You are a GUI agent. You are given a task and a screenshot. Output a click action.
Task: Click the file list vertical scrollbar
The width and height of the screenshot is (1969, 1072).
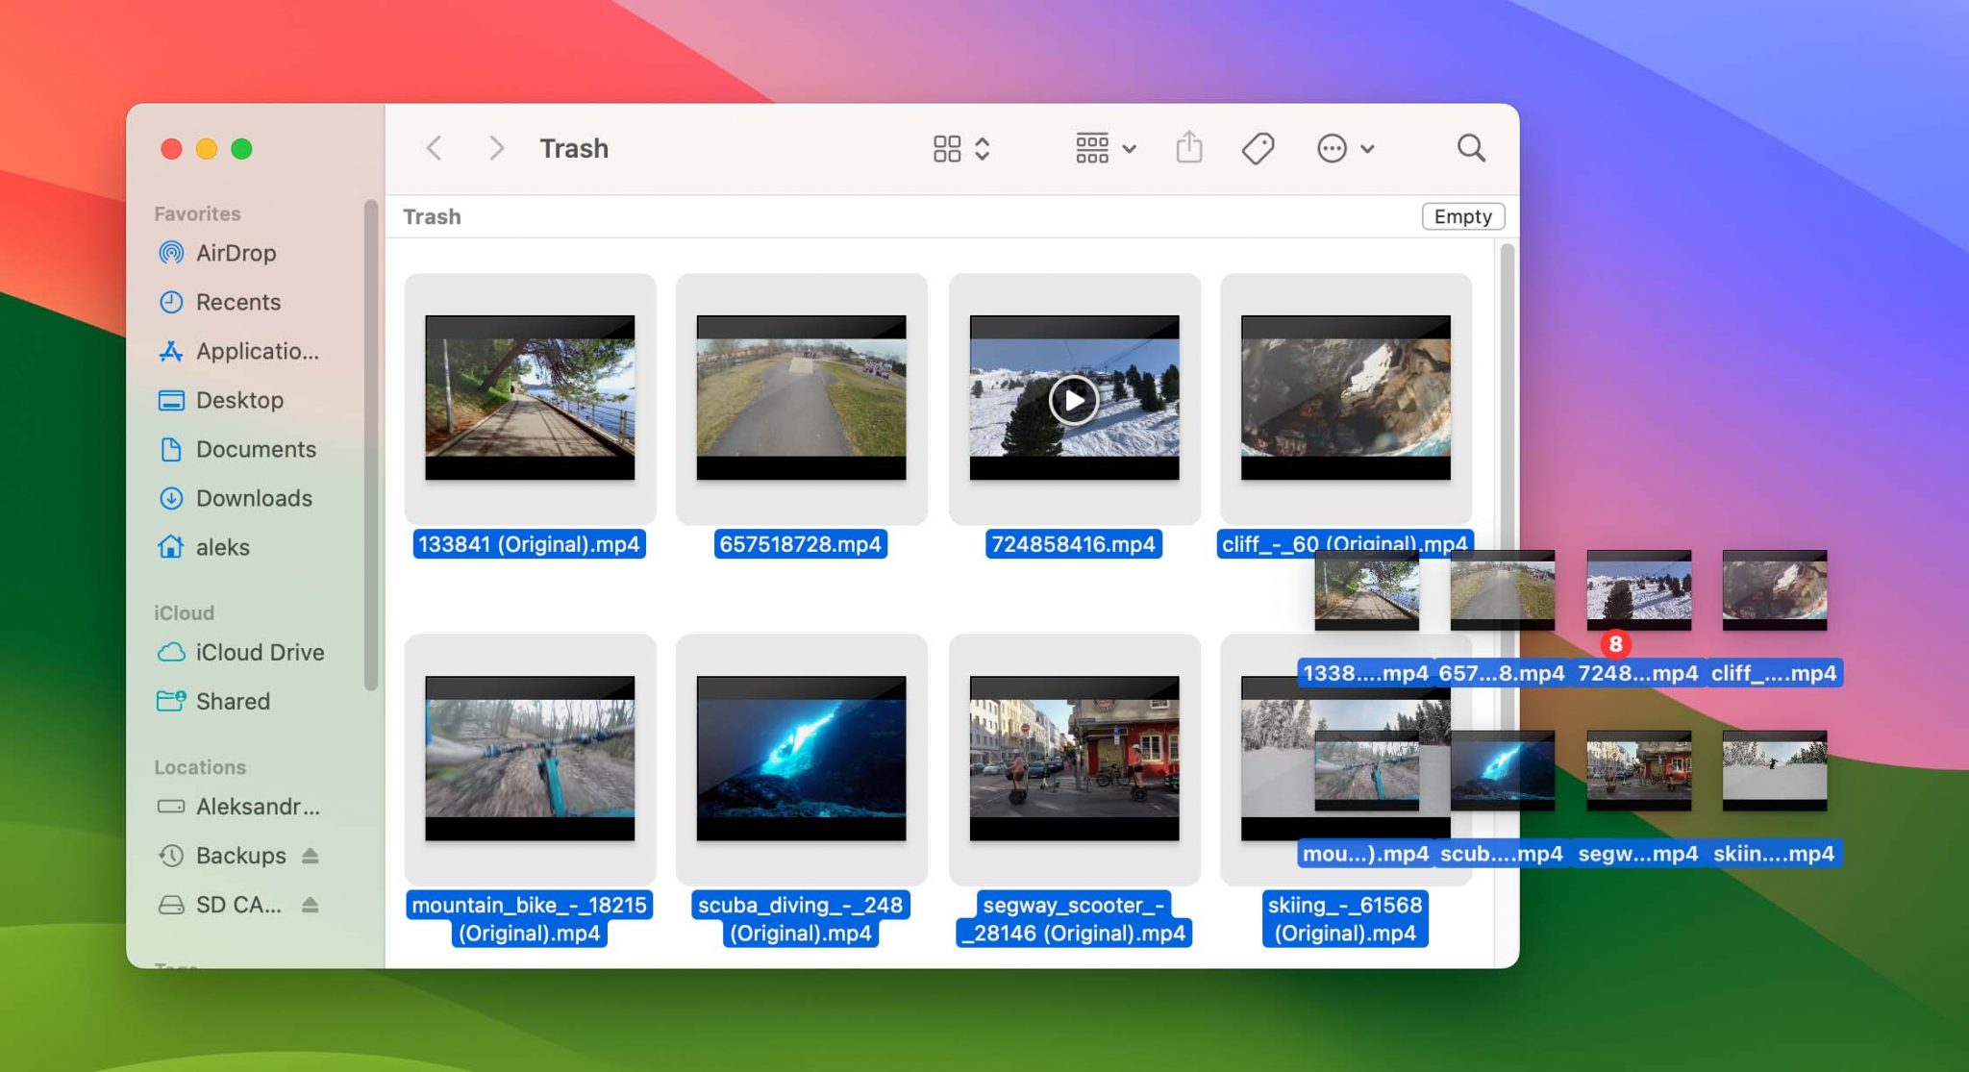[x=1507, y=433]
